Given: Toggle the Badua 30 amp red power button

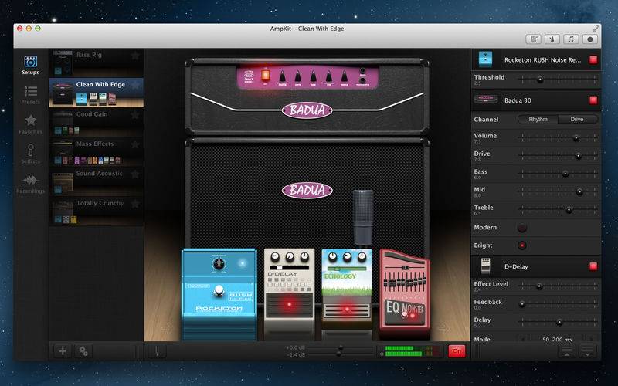Looking at the screenshot, I should coord(593,100).
